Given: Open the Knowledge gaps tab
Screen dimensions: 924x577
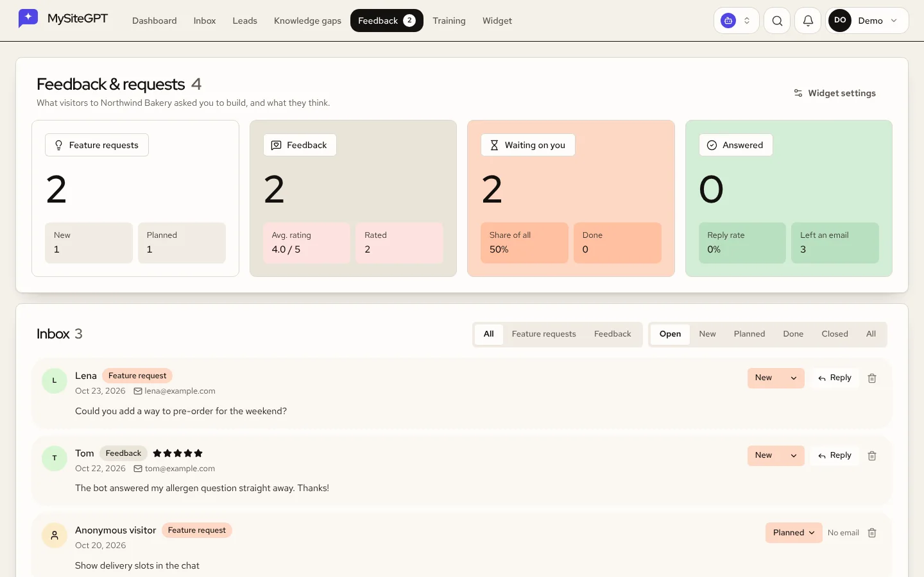Looking at the screenshot, I should coord(307,21).
